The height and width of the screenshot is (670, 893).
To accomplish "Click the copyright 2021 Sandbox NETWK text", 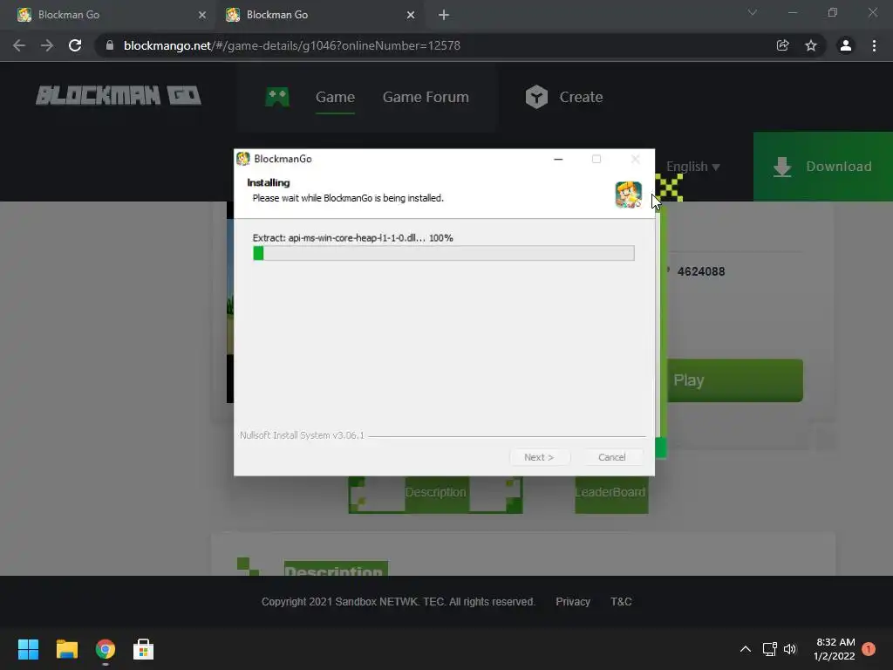I will [x=398, y=602].
